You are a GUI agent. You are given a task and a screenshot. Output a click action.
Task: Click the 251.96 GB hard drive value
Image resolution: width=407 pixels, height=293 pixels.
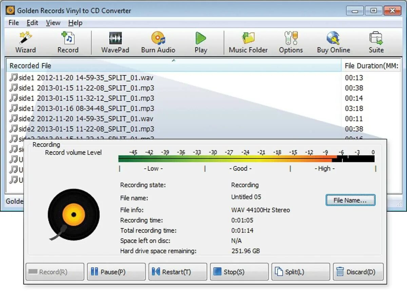(246, 251)
